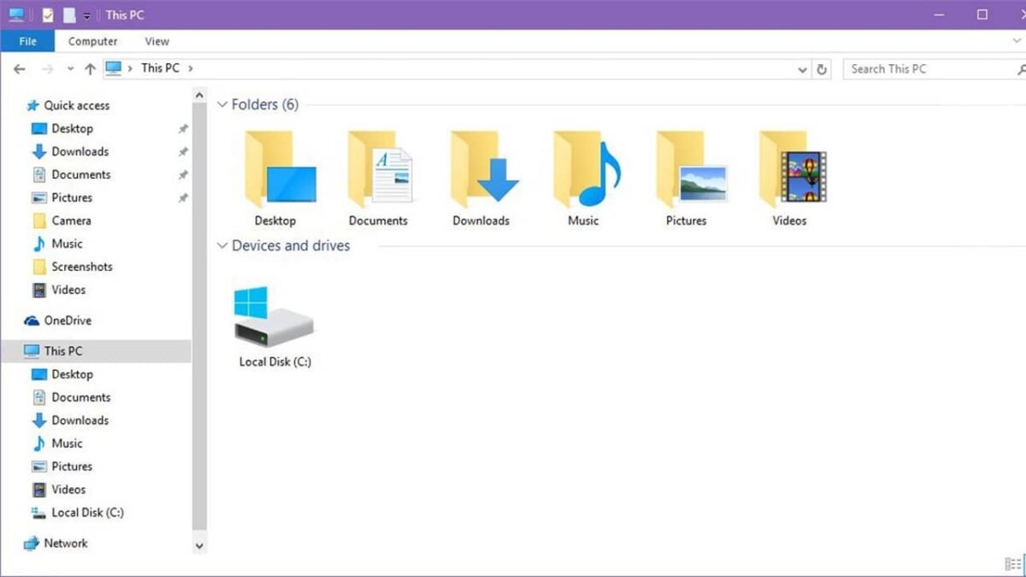The width and height of the screenshot is (1026, 577).
Task: Select OneDrive in the sidebar
Action: (67, 321)
